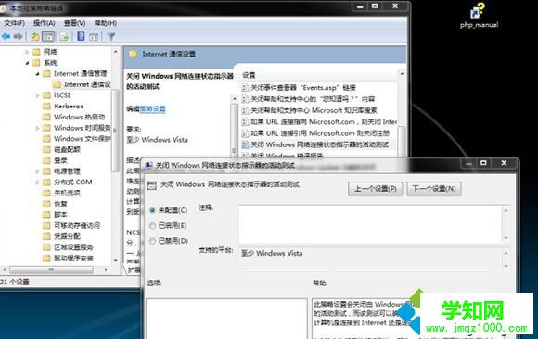Click the filter funnel toolbar icon
The width and height of the screenshot is (538, 339).
(x=110, y=36)
